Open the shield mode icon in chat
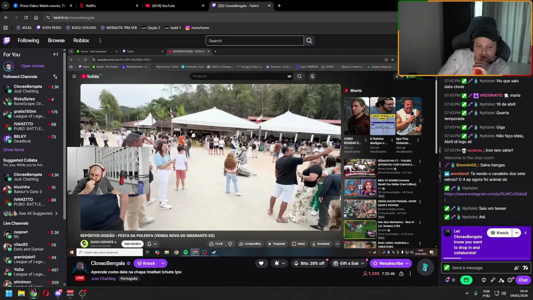Viewport: 533px width, 300px height. 484,280
